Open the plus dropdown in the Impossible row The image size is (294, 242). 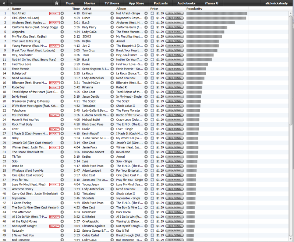tap(152, 198)
